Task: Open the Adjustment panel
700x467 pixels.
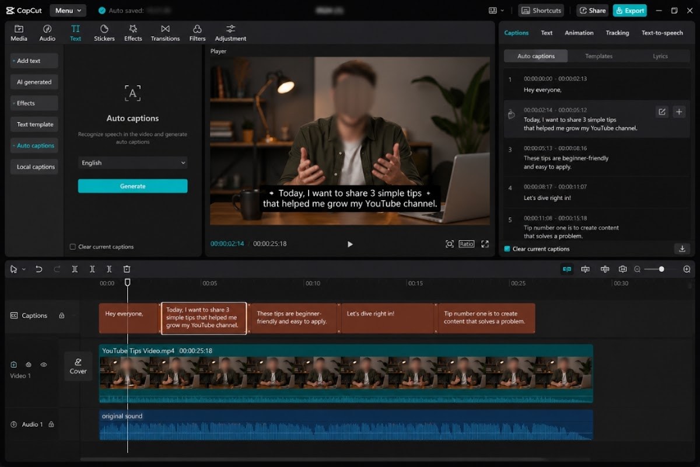Action: [230, 33]
